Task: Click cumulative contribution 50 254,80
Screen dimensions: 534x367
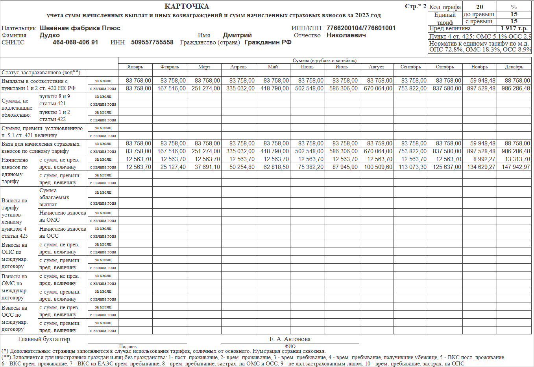Action: [x=242, y=167]
